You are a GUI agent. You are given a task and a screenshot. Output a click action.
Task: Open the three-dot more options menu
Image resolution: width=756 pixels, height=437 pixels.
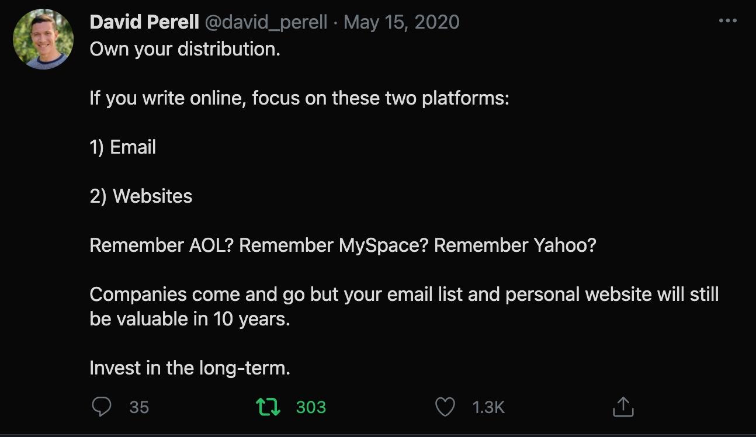click(727, 21)
